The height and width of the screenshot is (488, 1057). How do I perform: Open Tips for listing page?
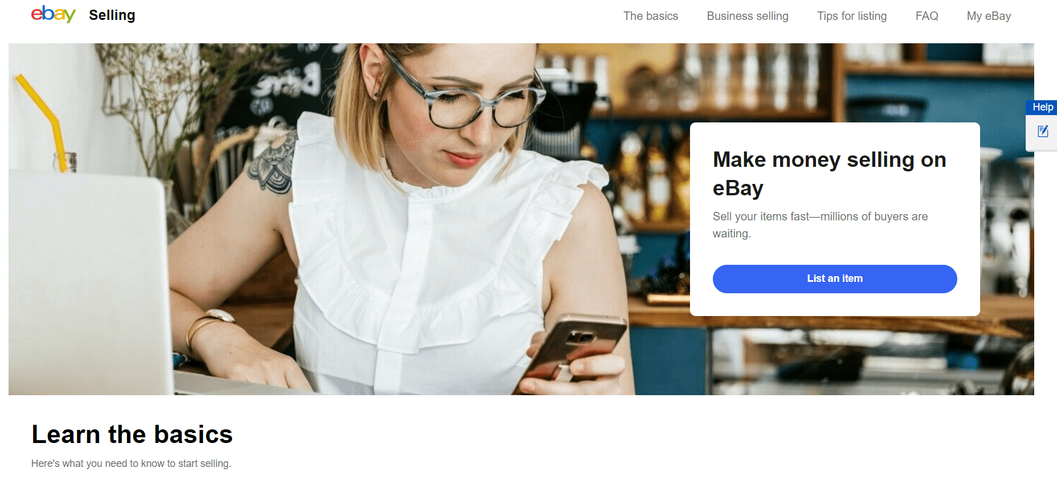[852, 16]
